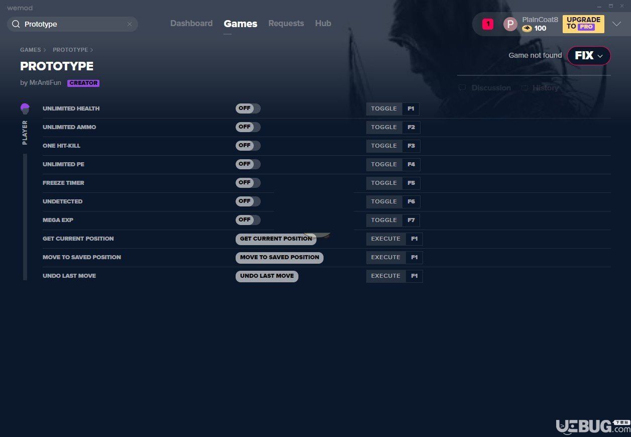Viewport: 631px width, 437px height.
Task: Click the PlainCoat8 profile avatar
Action: (x=510, y=24)
